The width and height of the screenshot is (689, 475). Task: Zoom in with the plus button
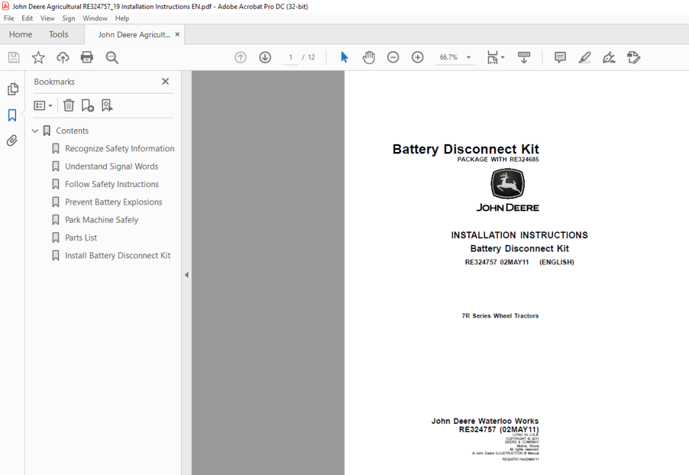click(417, 58)
